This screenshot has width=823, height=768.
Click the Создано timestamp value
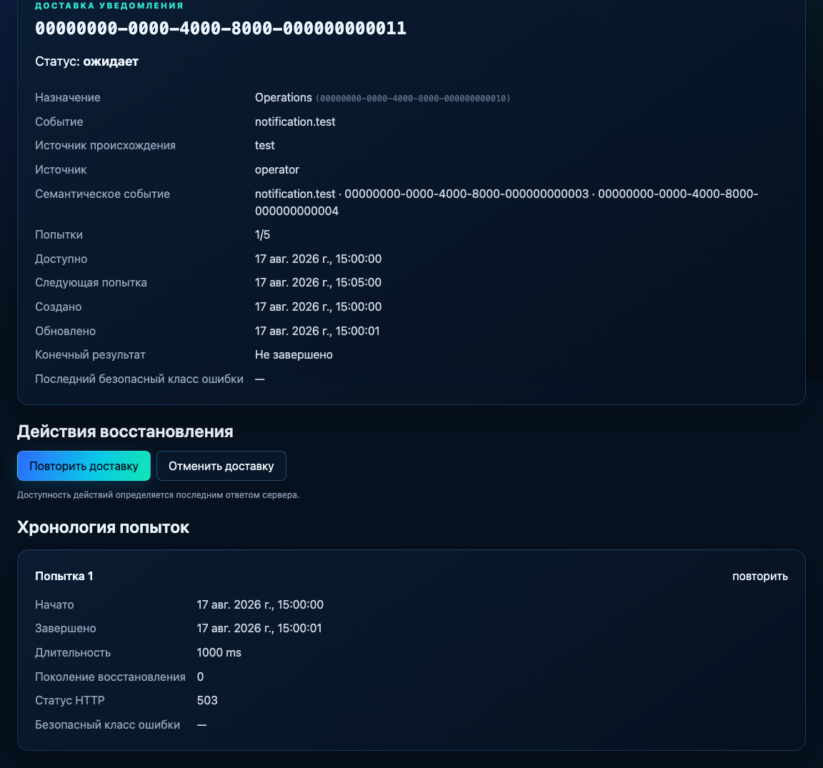tap(318, 306)
